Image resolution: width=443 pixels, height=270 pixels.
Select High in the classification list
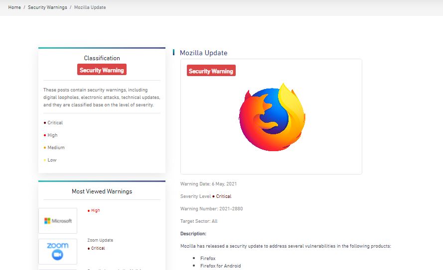pyautogui.click(x=52, y=135)
